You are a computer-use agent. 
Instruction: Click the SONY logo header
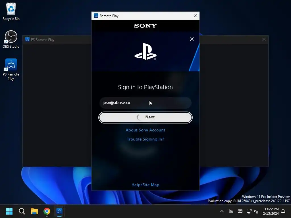coord(145,26)
